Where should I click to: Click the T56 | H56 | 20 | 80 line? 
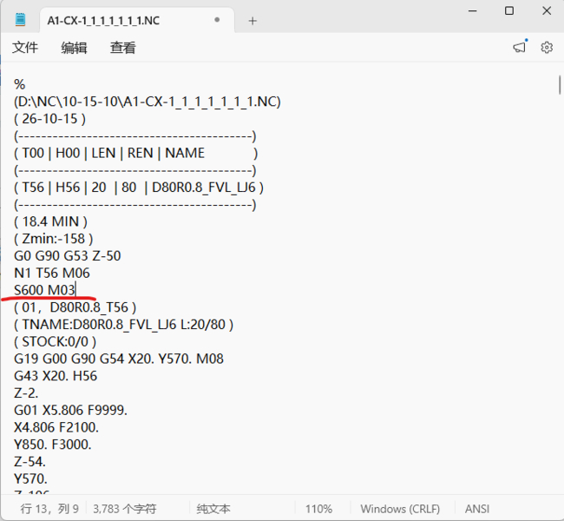(139, 188)
